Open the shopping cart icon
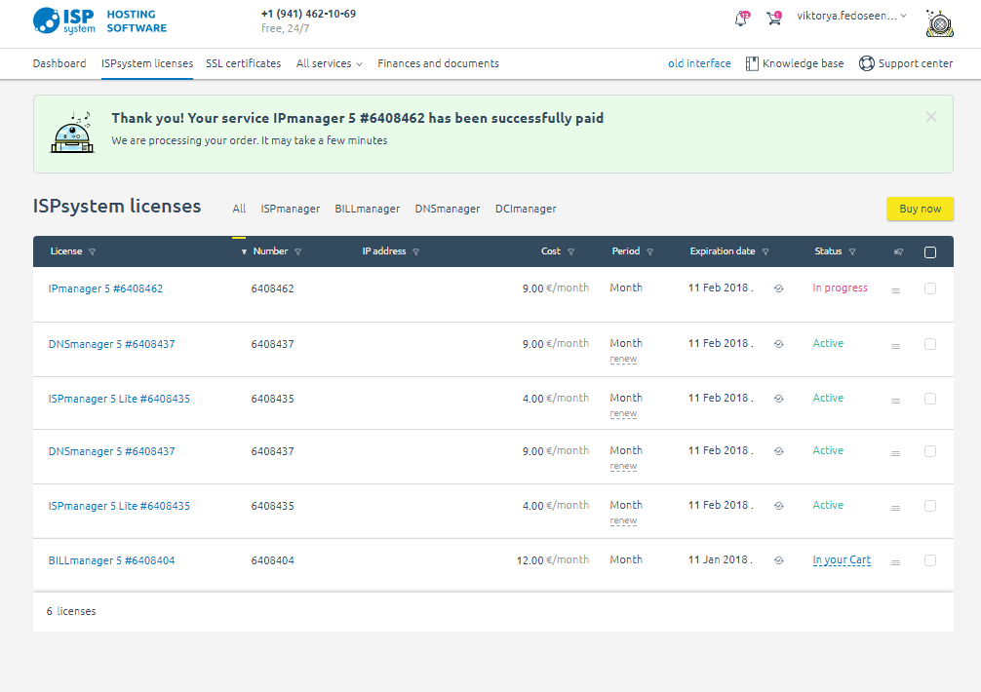This screenshot has height=692, width=981. pos(774,18)
